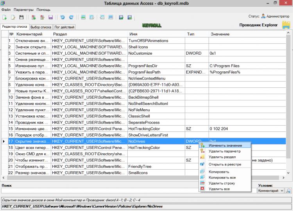This screenshot has height=211, width=293.
Task: Click the search magnifier button
Action: tap(288, 191)
